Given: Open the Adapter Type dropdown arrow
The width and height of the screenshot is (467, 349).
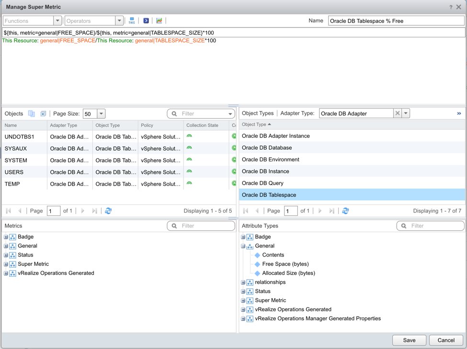Looking at the screenshot, I should (406, 113).
